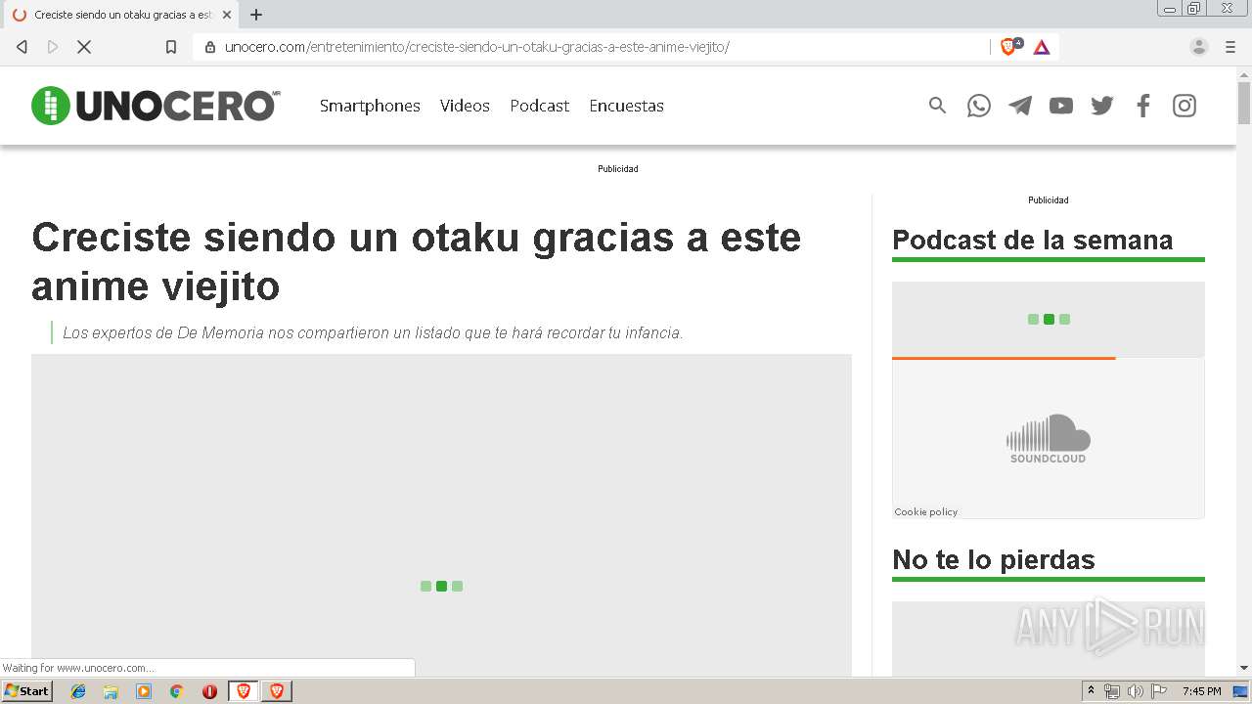Screen dimensions: 1252x704
Task: Open a new browser tab
Action: tap(256, 15)
